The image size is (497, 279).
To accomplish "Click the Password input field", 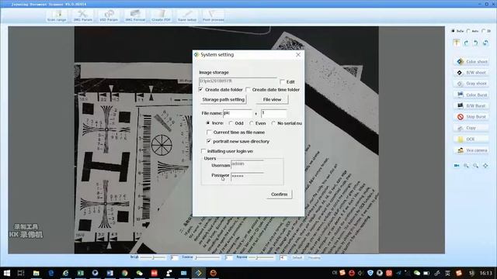I will [247, 176].
